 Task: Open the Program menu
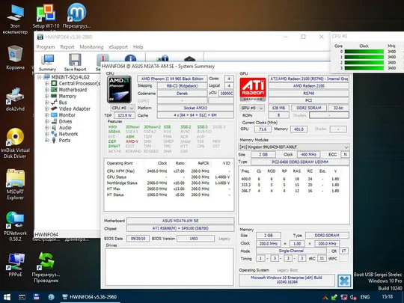(x=46, y=47)
